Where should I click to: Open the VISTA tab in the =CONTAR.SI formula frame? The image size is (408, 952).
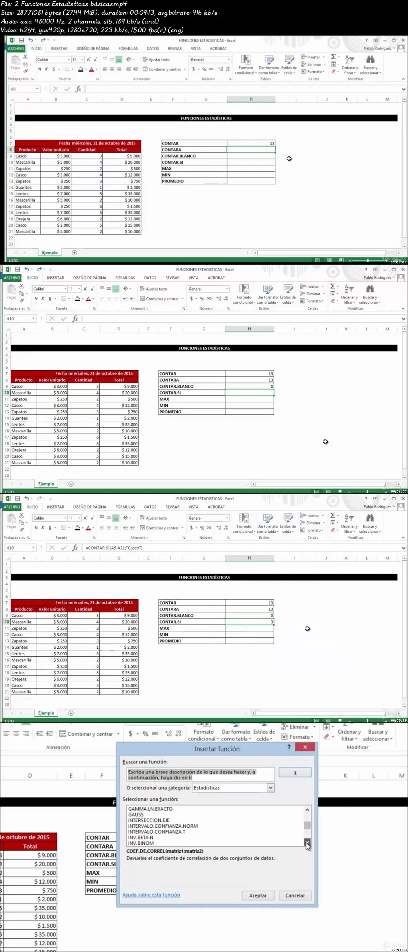coord(194,507)
